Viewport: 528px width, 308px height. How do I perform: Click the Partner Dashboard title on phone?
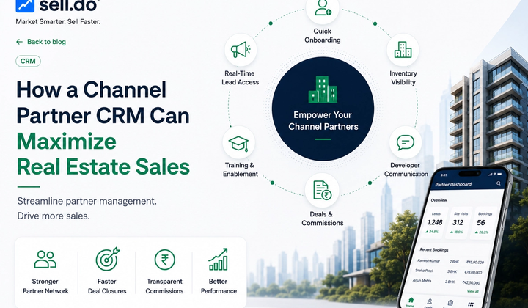453,185
